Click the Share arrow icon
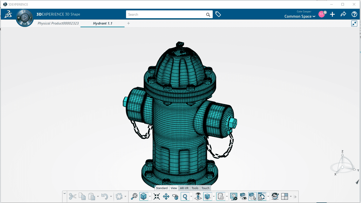Viewport: 361px width, 203px height. pos(343,14)
